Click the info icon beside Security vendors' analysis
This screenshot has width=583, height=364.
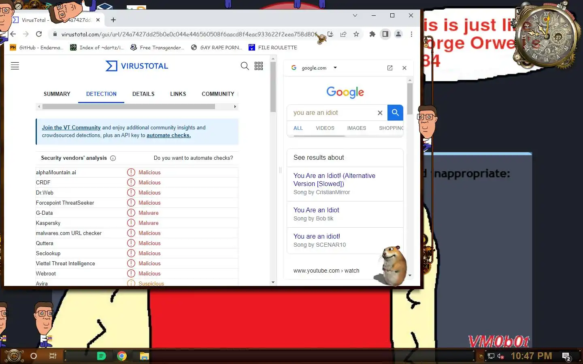[x=113, y=158]
